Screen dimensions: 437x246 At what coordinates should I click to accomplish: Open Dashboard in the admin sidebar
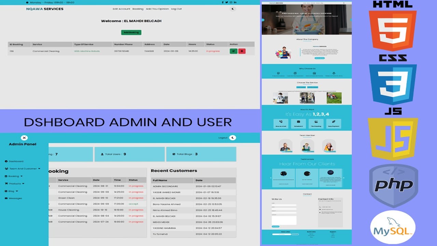point(14,161)
